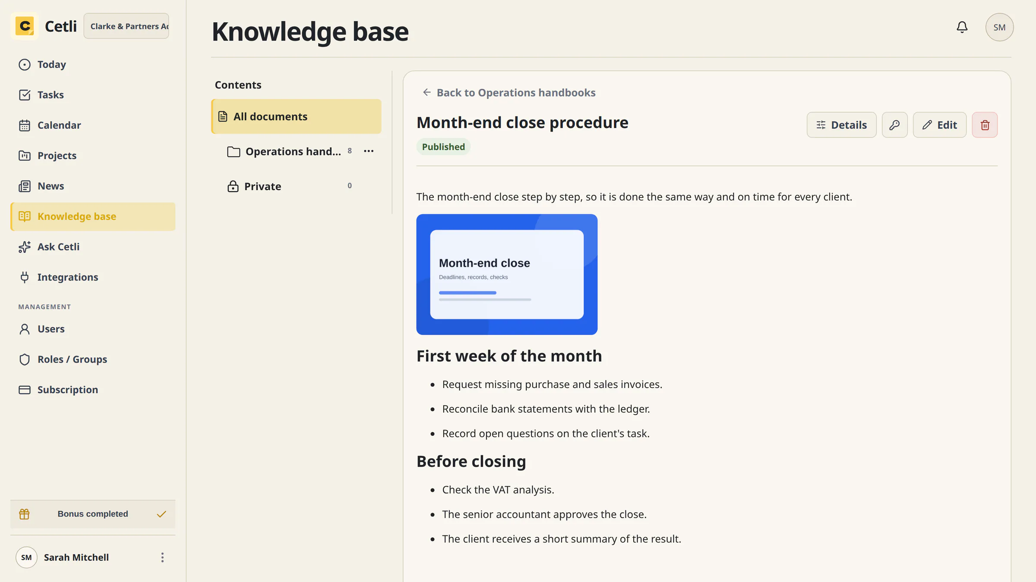Click the checkmark on Bonus completed
The image size is (1036, 582).
(x=161, y=514)
